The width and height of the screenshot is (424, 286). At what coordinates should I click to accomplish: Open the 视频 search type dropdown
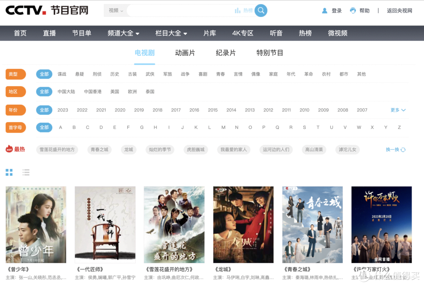click(x=116, y=11)
